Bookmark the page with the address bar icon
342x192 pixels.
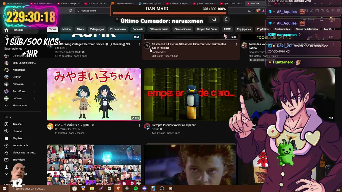point(71,11)
